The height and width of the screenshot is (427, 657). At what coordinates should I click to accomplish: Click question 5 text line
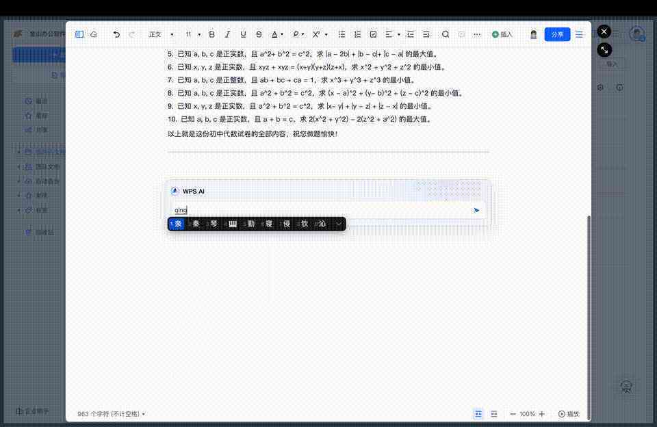coord(303,53)
